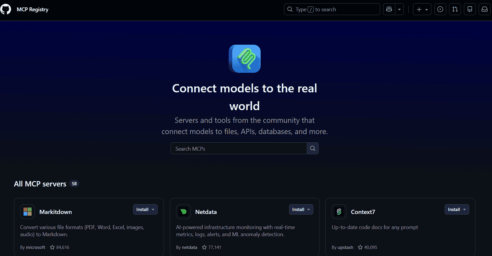Focus the 'Type / to search' field
Image resolution: width=492 pixels, height=256 pixels.
[x=332, y=9]
